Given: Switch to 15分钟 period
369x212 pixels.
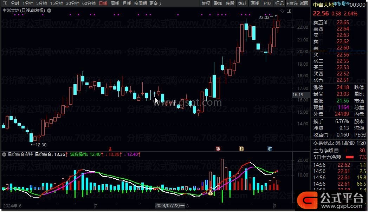Looking at the screenshot, I should [57, 4].
